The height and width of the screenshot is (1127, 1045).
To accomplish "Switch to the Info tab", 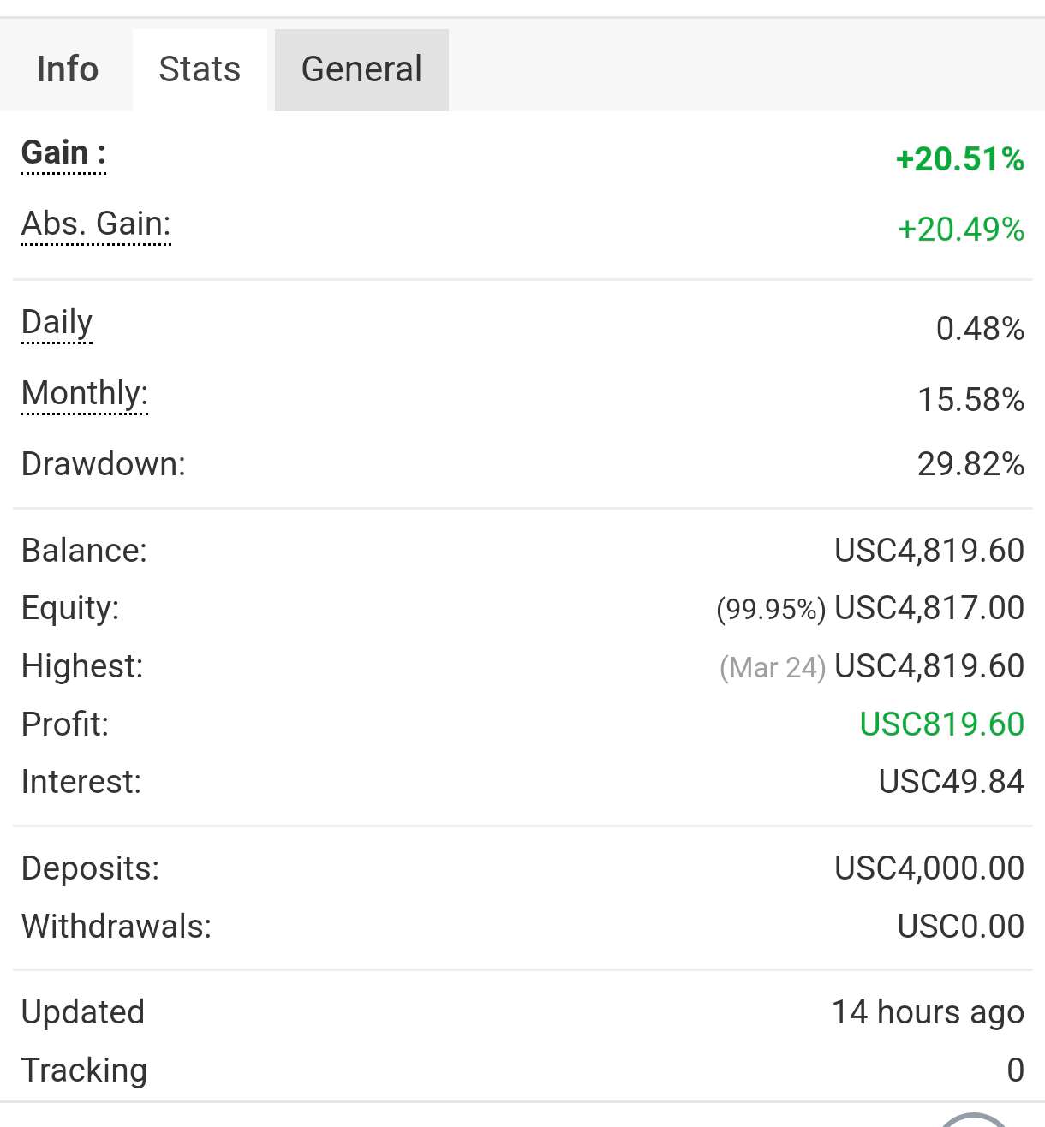I will 67,69.
